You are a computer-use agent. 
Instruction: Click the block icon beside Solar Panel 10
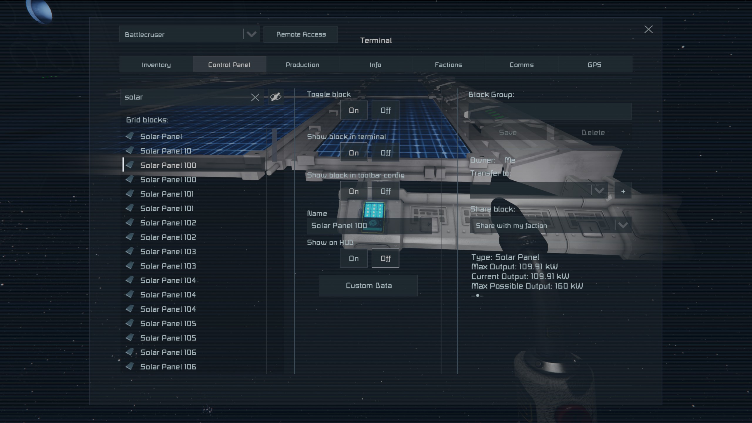click(x=130, y=150)
